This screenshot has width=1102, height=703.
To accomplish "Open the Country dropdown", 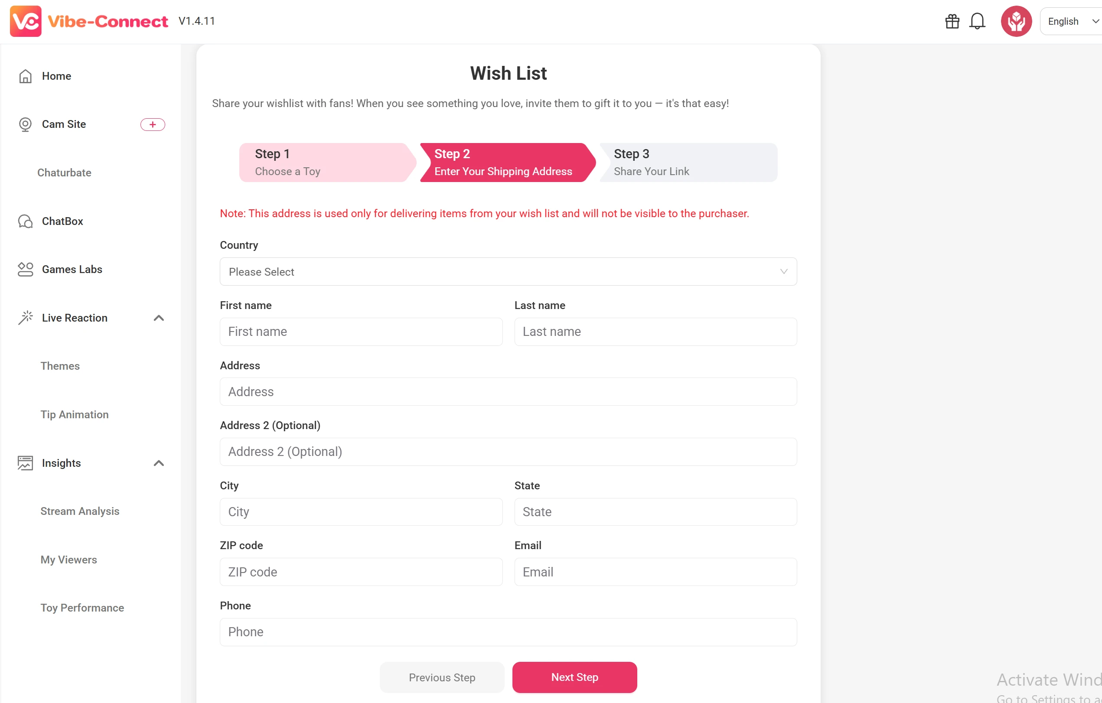I will coord(508,272).
